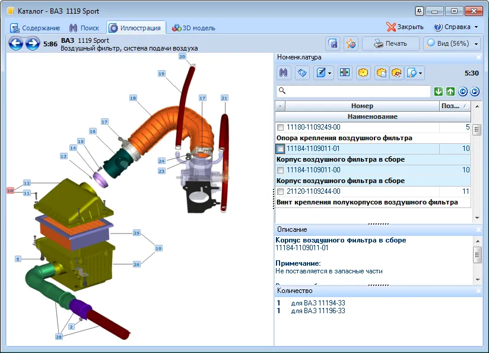This screenshot has height=353, width=489.
Task: Open the Вид (56%) zoom dropdown arrow
Action: click(x=476, y=44)
